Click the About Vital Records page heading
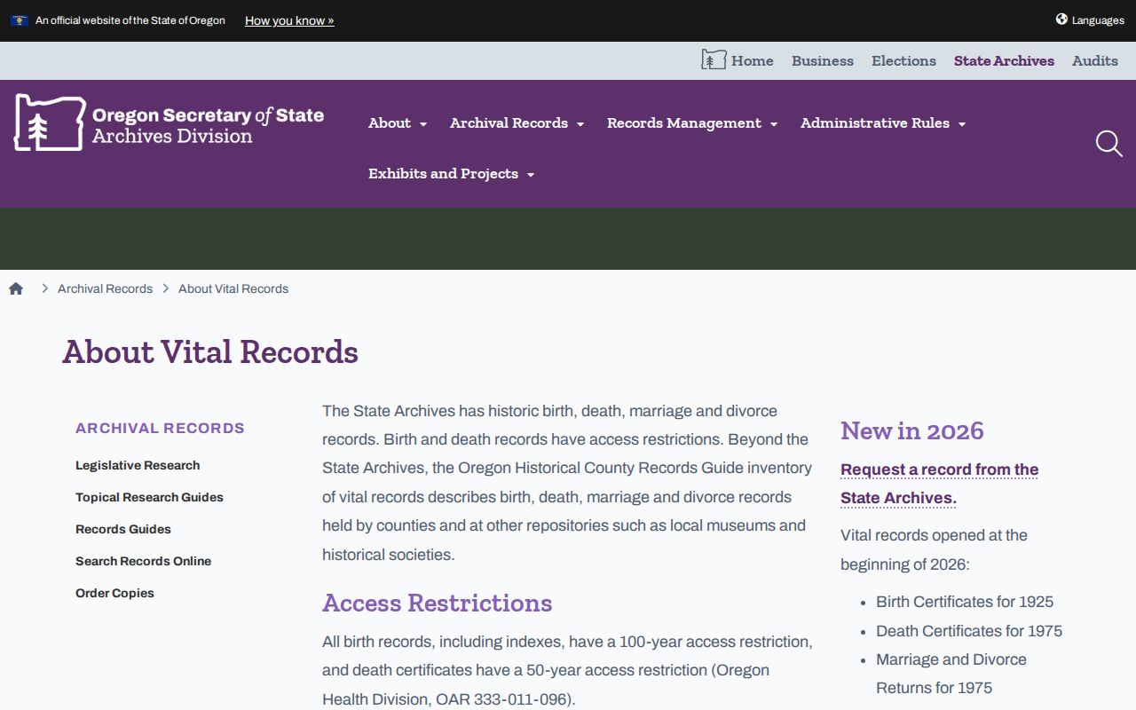The image size is (1136, 710). (210, 351)
